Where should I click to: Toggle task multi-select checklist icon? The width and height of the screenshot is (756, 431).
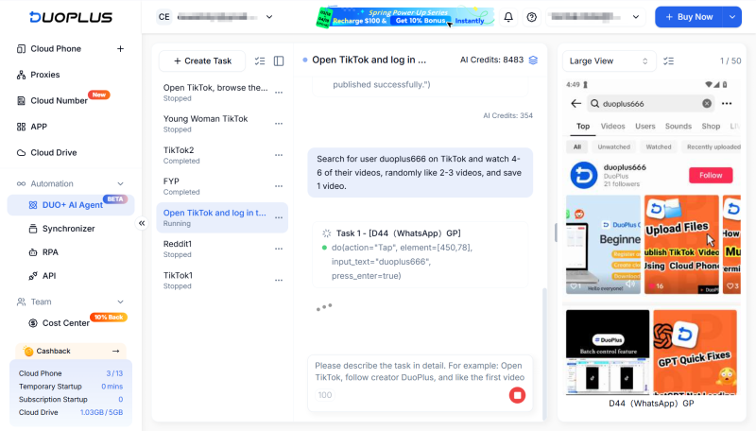click(260, 60)
